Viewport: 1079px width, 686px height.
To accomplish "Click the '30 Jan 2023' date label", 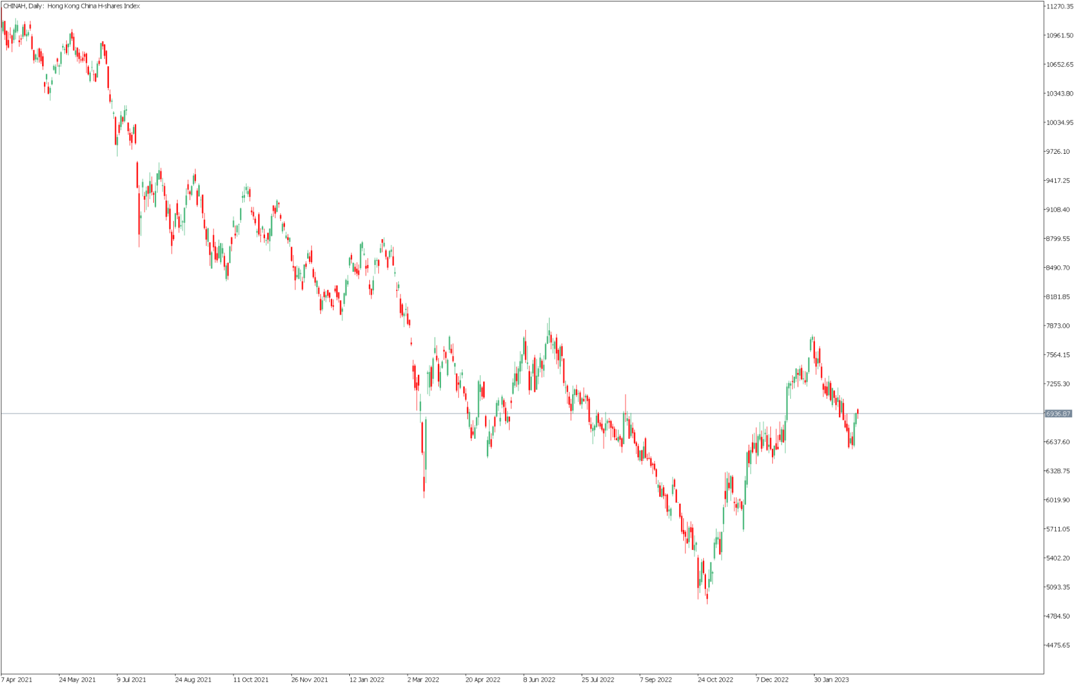I will pos(832,680).
